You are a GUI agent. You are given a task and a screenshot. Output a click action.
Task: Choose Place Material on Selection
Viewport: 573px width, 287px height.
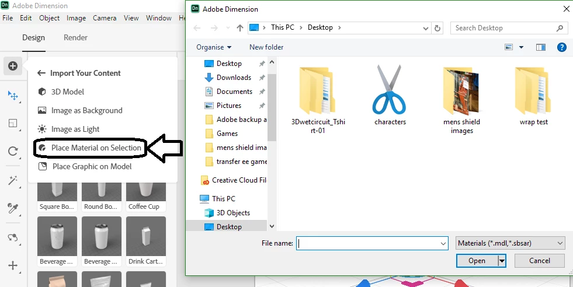tap(90, 148)
